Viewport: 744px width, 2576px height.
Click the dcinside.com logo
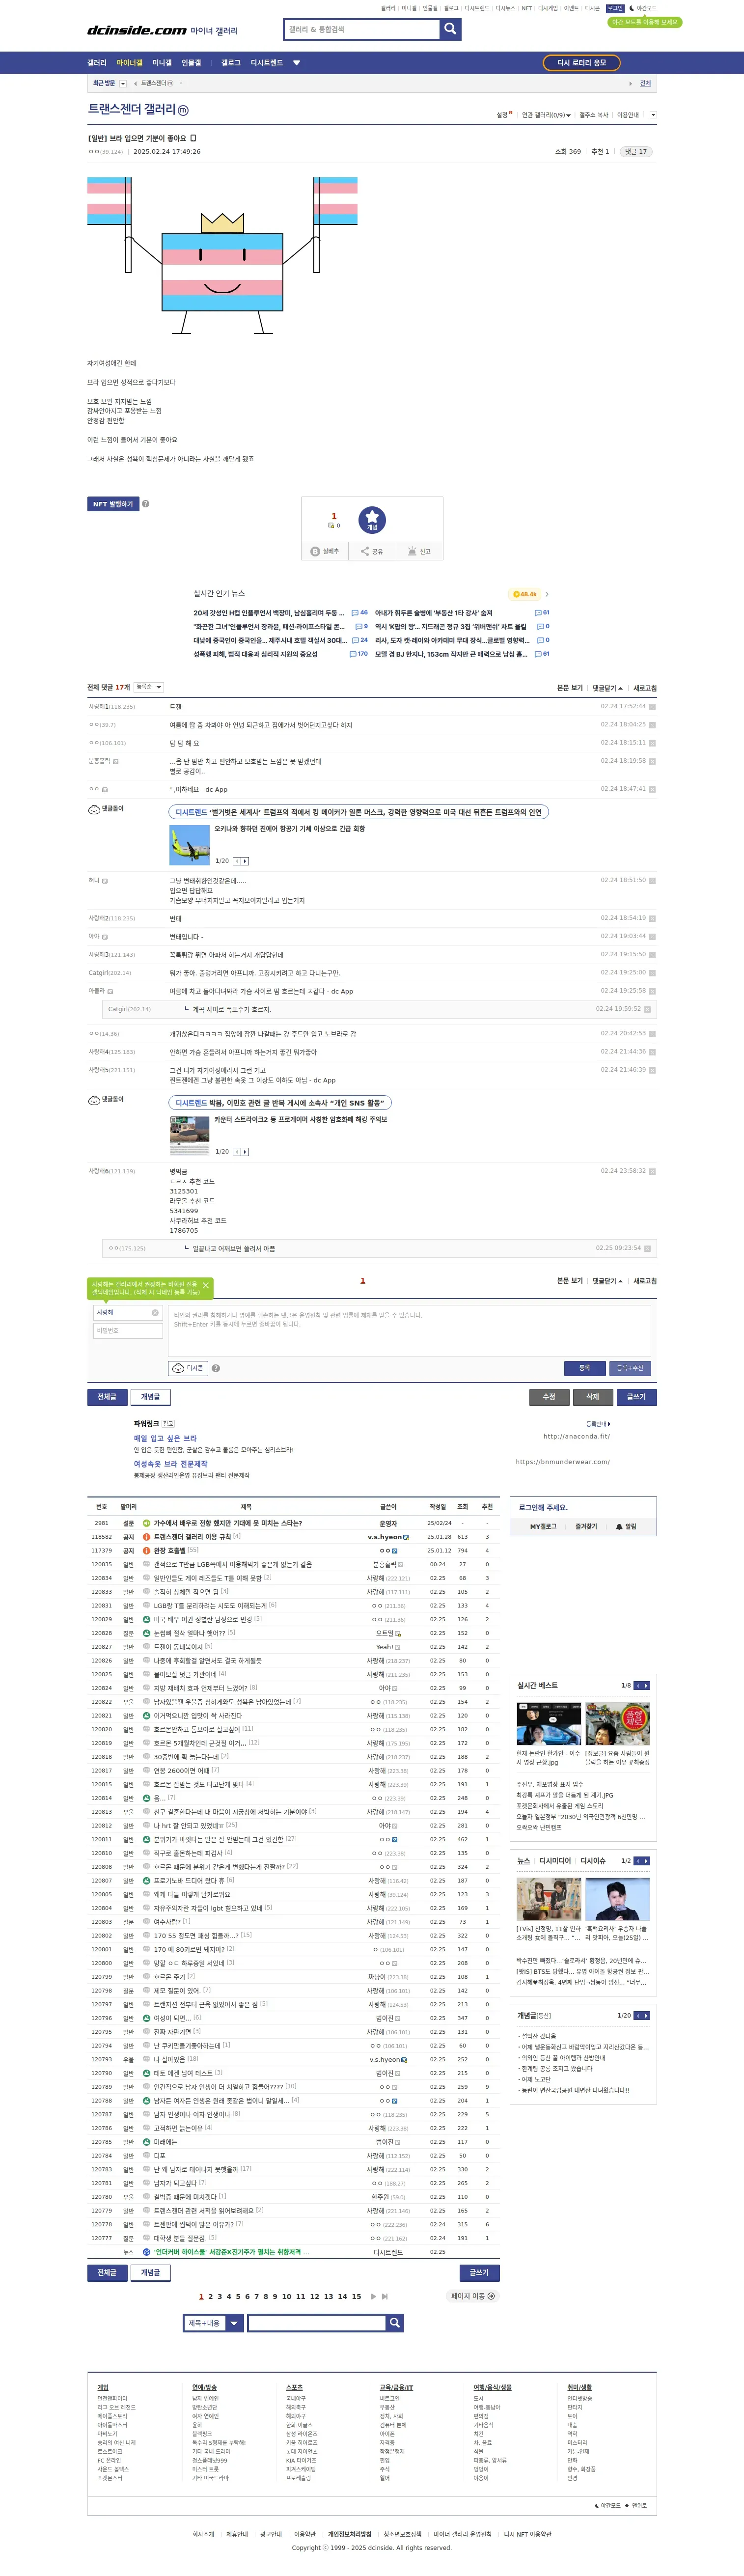[x=137, y=30]
